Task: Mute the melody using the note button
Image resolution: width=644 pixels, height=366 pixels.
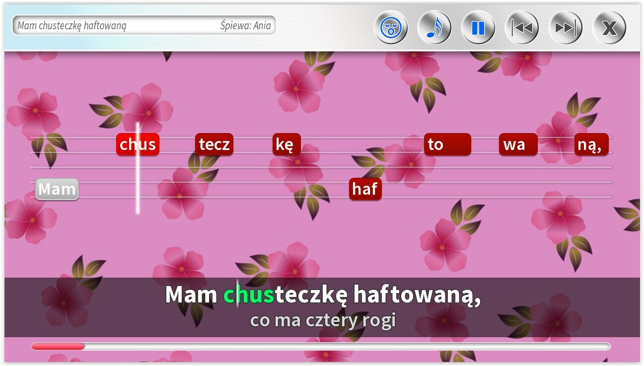Action: 434,27
